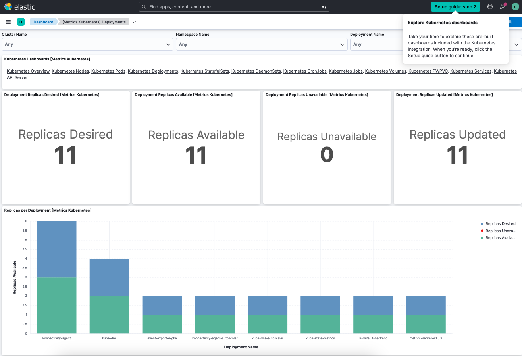
Task: Open the news feed party-popper icon
Action: point(503,6)
